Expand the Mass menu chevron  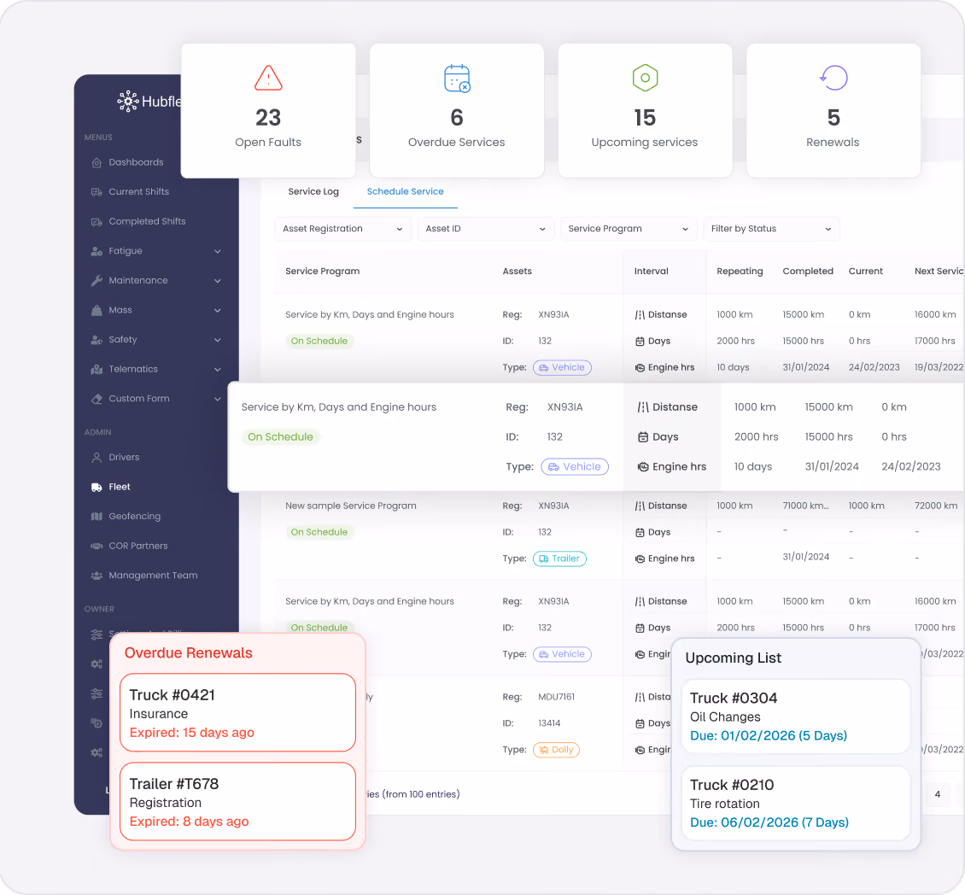click(217, 310)
